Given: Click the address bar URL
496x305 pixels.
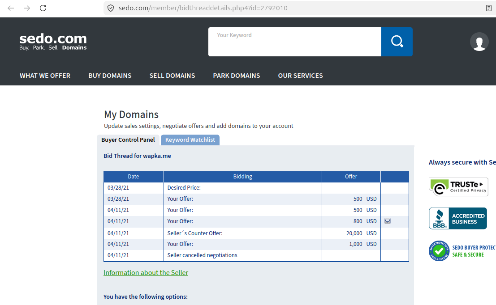Looking at the screenshot, I should pyautogui.click(x=203, y=8).
